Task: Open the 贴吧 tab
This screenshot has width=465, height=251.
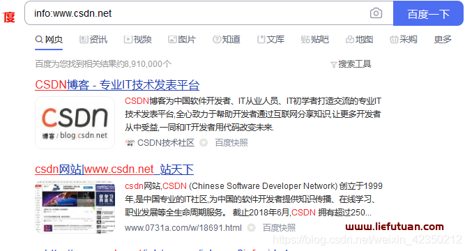Action: pos(315,40)
